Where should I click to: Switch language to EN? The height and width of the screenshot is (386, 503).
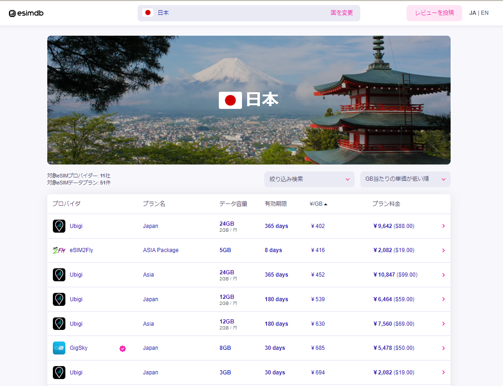(x=485, y=13)
